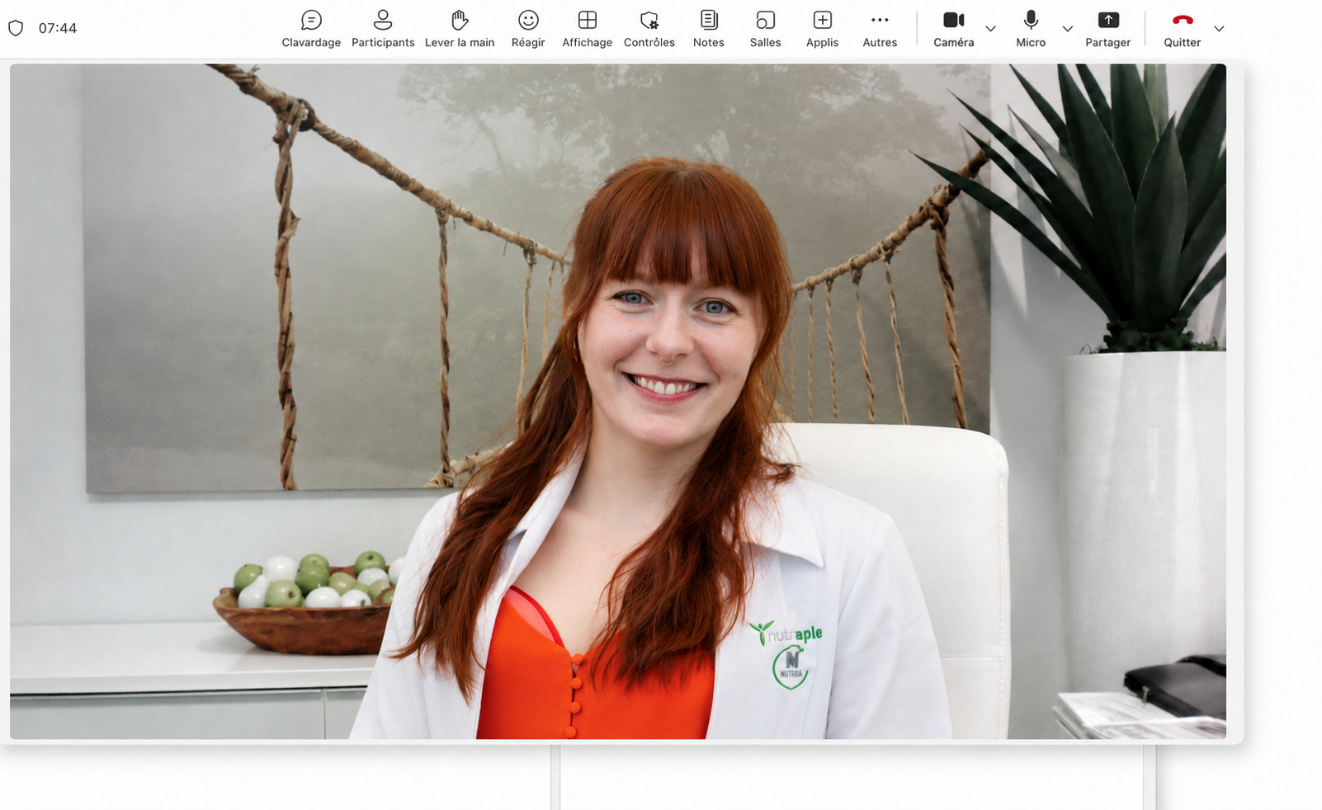1322x810 pixels.
Task: Start sharing with Partager button
Action: click(1108, 29)
